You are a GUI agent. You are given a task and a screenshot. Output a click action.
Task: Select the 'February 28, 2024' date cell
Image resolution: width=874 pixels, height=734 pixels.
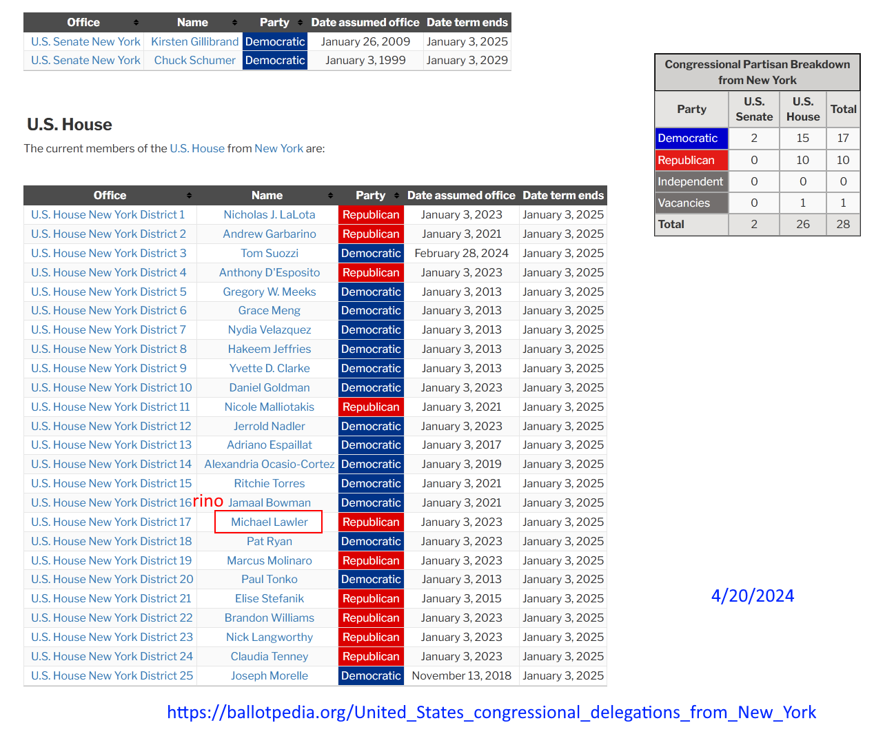coord(462,254)
